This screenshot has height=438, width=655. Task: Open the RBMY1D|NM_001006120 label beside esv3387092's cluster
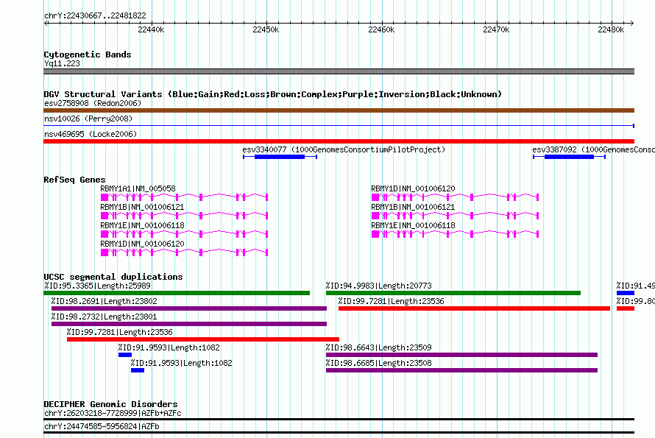tap(413, 188)
